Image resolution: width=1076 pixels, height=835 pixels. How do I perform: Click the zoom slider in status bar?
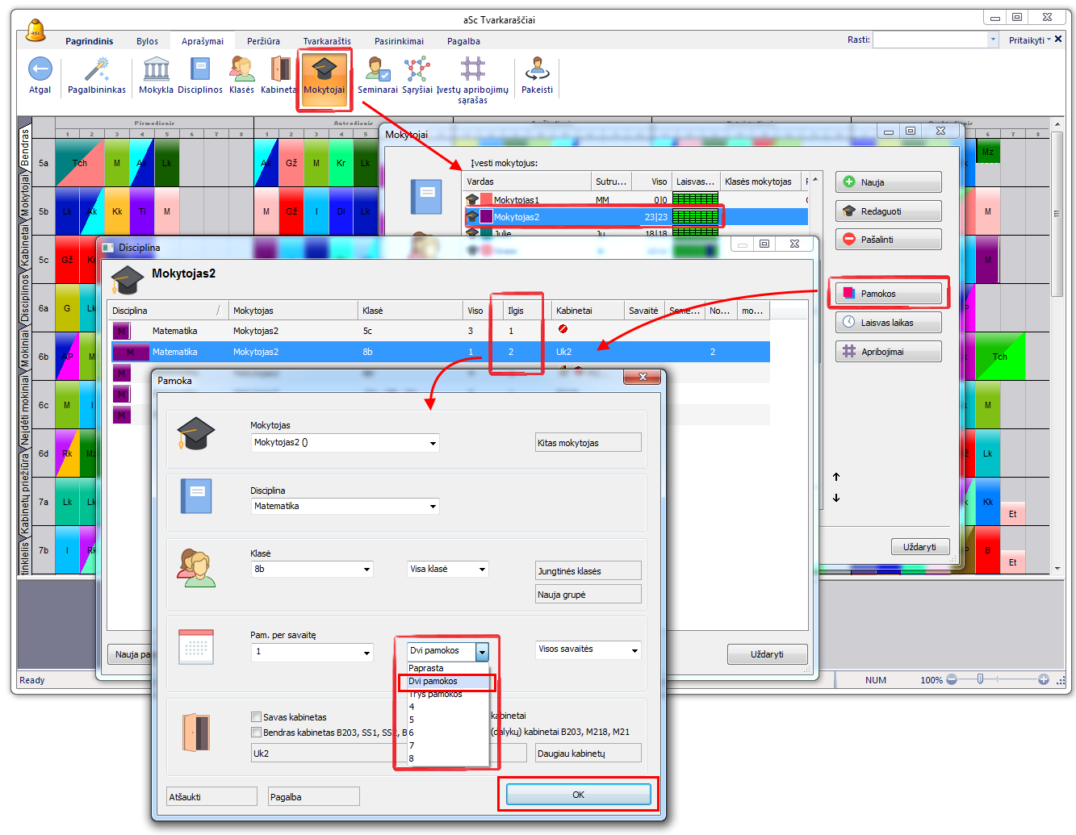coord(980,680)
